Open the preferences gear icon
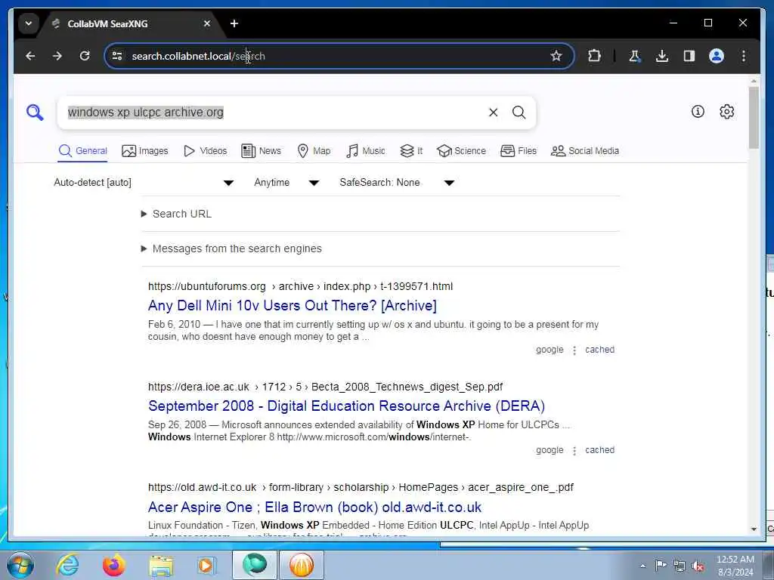The image size is (774, 580). pyautogui.click(x=726, y=112)
